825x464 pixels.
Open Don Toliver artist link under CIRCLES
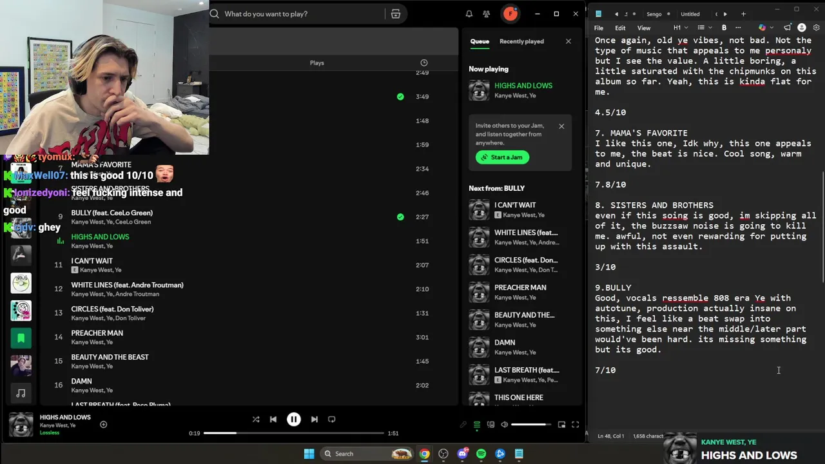130,318
